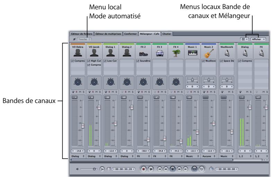Screen dimensions: 272x178
Task: Arm record on Dialog 1 channel
Action: click(x=109, y=92)
